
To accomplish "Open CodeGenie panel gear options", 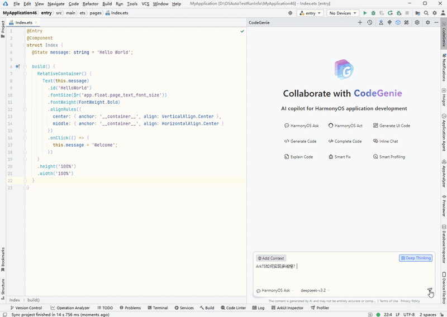I will pyautogui.click(x=428, y=23).
